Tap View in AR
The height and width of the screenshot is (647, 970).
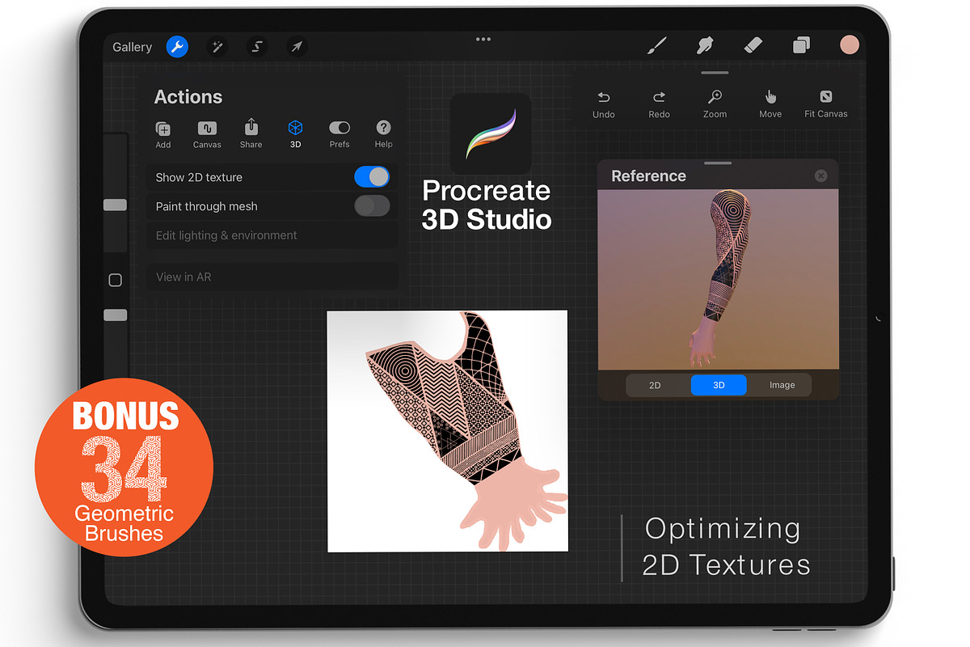[x=183, y=277]
